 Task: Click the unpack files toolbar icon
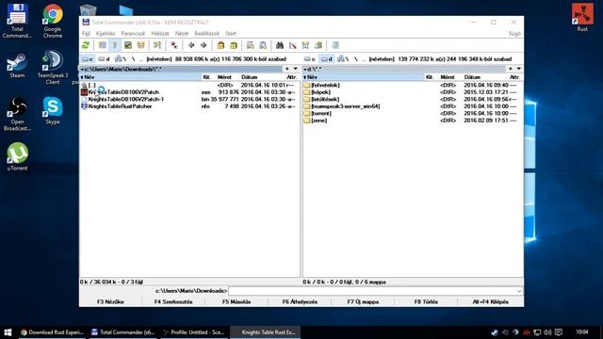coord(234,45)
